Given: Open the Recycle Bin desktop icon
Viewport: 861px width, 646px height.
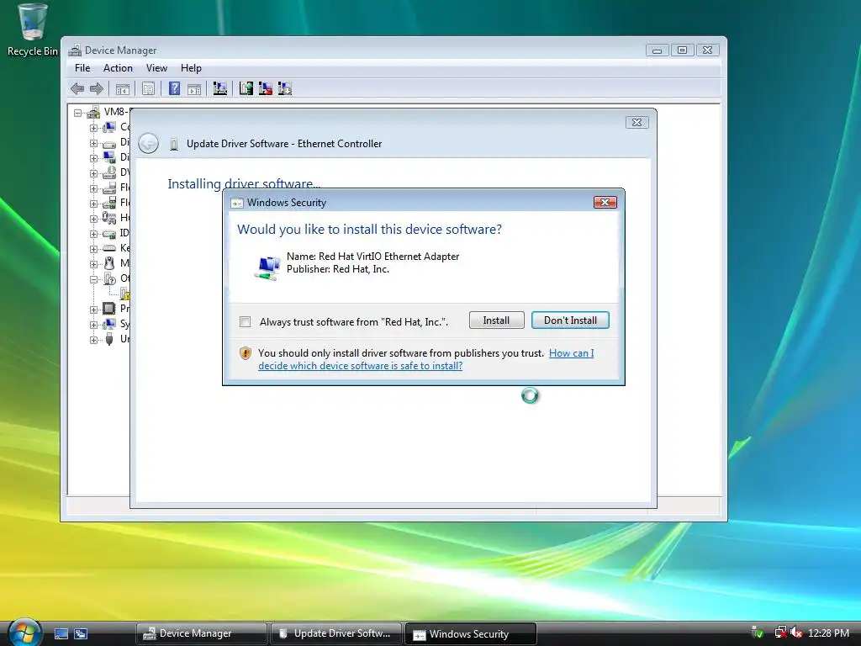Looking at the screenshot, I should click(x=32, y=29).
